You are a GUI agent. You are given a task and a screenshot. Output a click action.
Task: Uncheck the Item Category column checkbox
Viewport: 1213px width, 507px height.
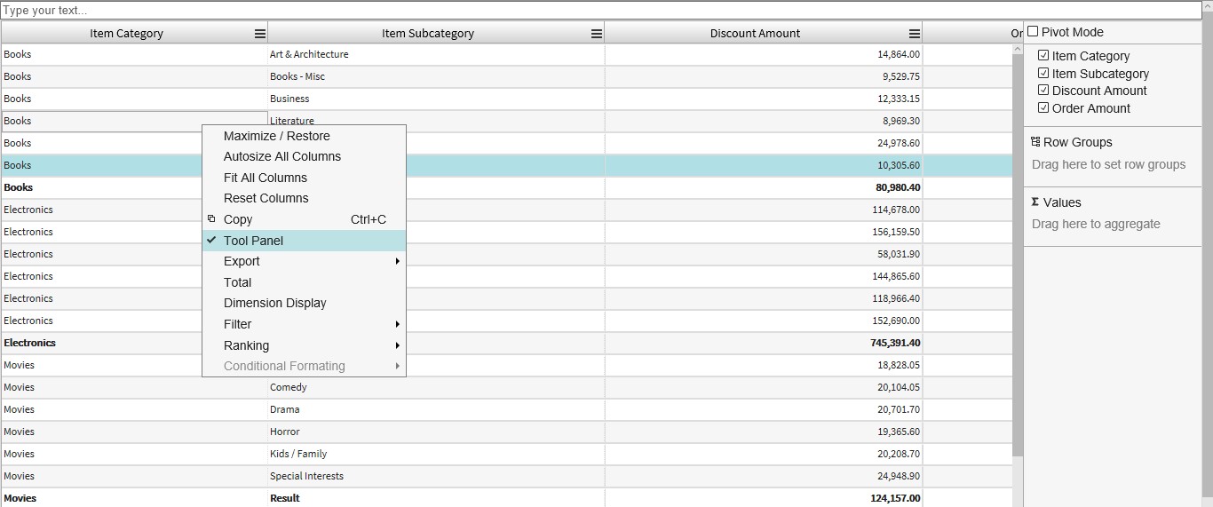pyautogui.click(x=1043, y=56)
